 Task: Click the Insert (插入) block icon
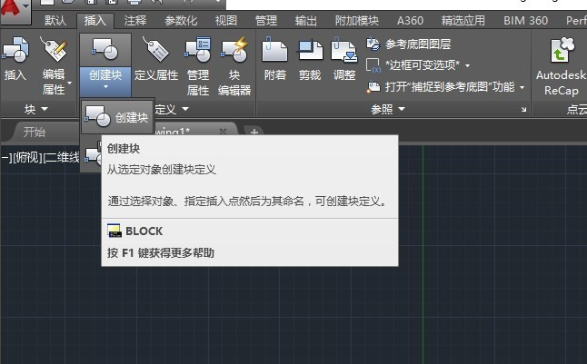15,59
